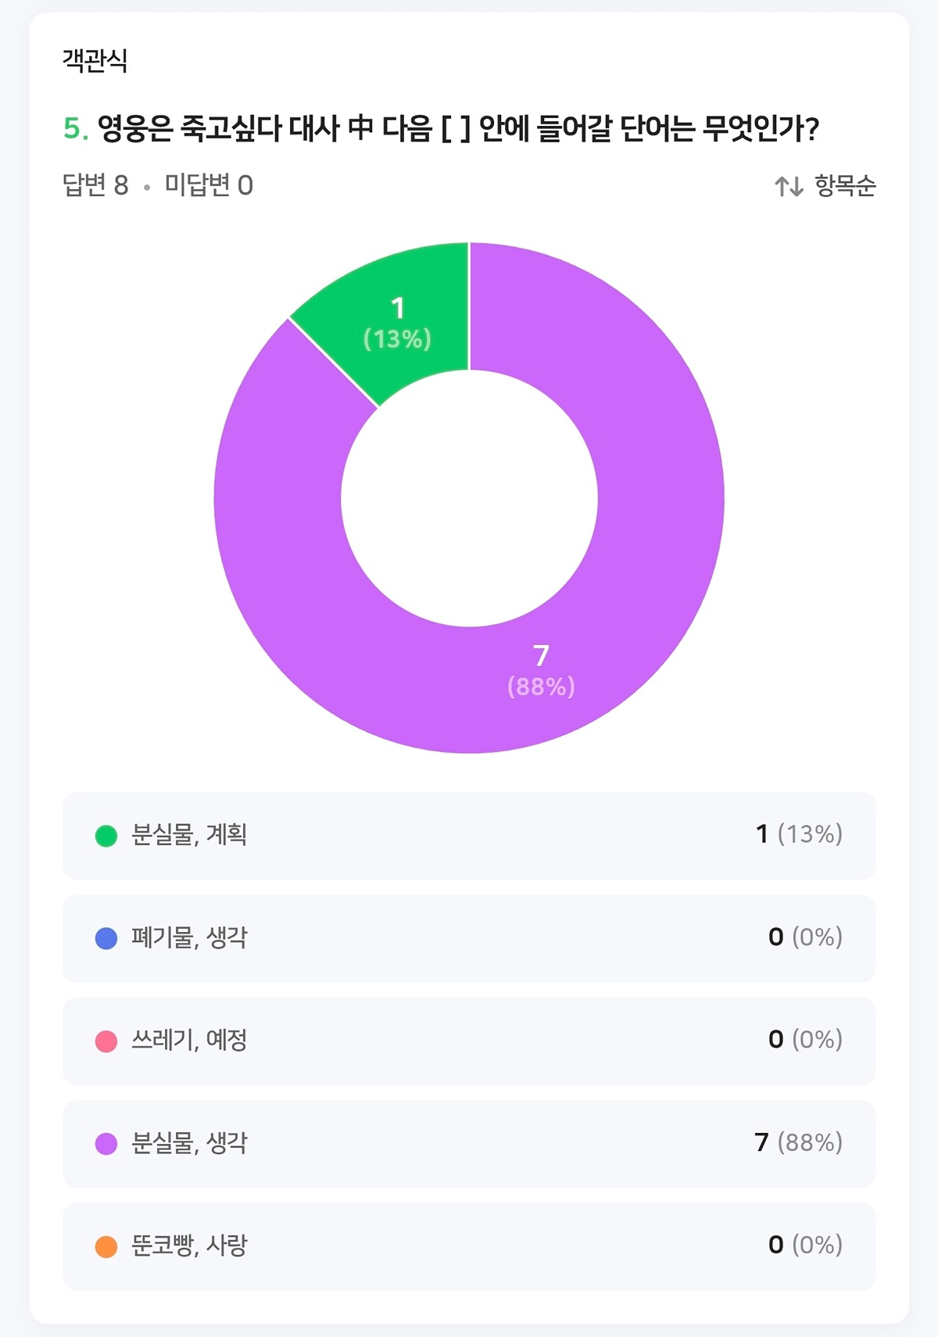Click the 1 (13%) label on chart
The width and height of the screenshot is (938, 1337).
tap(398, 323)
